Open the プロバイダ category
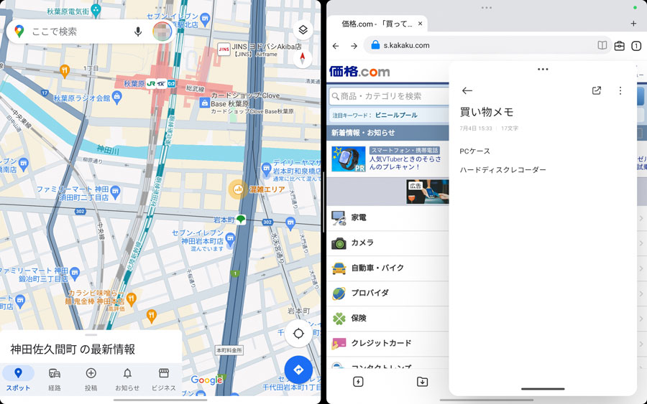This screenshot has height=404, width=647. [388, 293]
